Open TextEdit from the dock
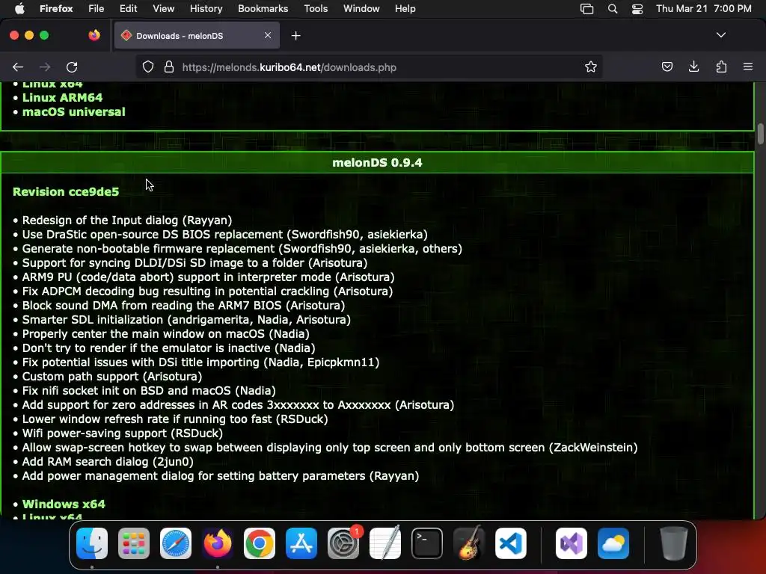The width and height of the screenshot is (766, 574). 385,543
